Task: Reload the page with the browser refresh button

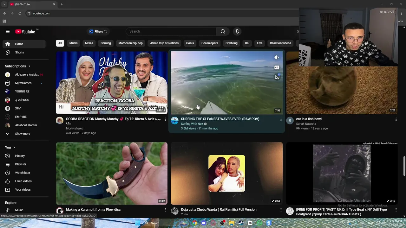Action: (x=20, y=13)
